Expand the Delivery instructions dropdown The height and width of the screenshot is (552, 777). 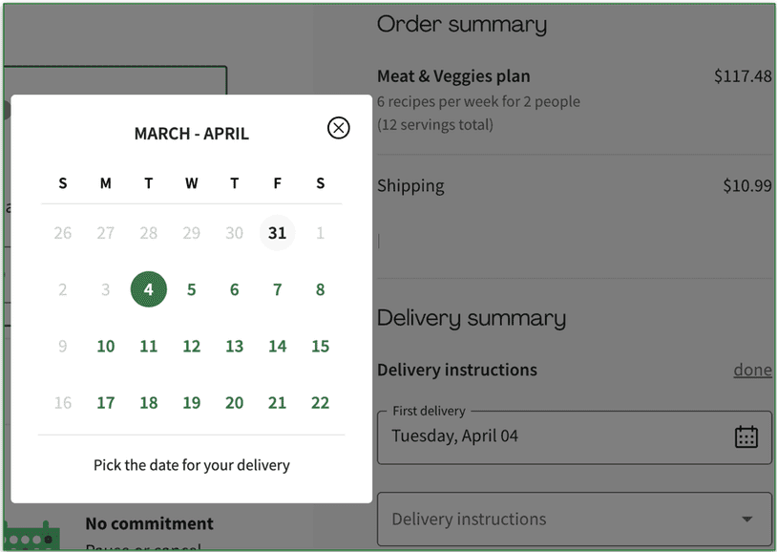click(x=575, y=519)
